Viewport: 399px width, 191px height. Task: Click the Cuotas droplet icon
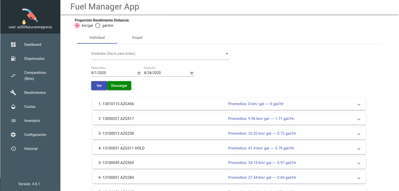point(13,107)
